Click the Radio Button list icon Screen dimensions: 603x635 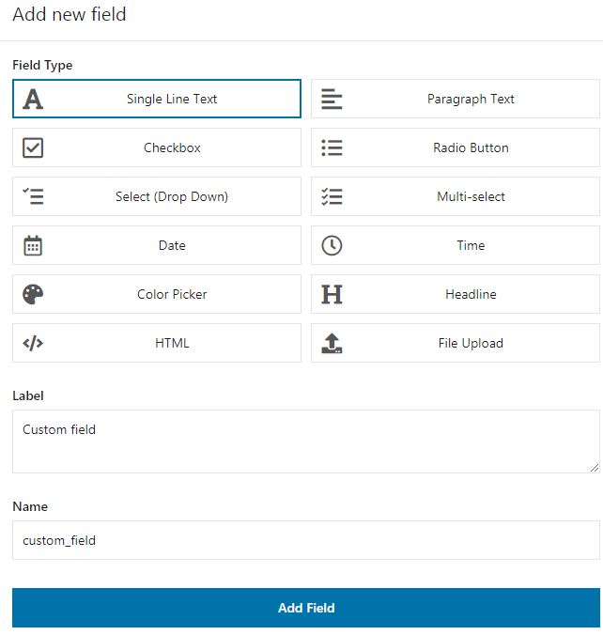(x=332, y=147)
